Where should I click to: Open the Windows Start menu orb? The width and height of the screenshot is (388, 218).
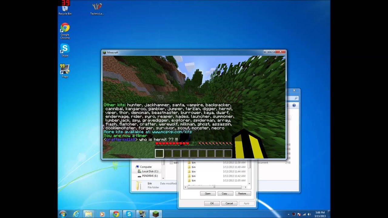click(63, 214)
